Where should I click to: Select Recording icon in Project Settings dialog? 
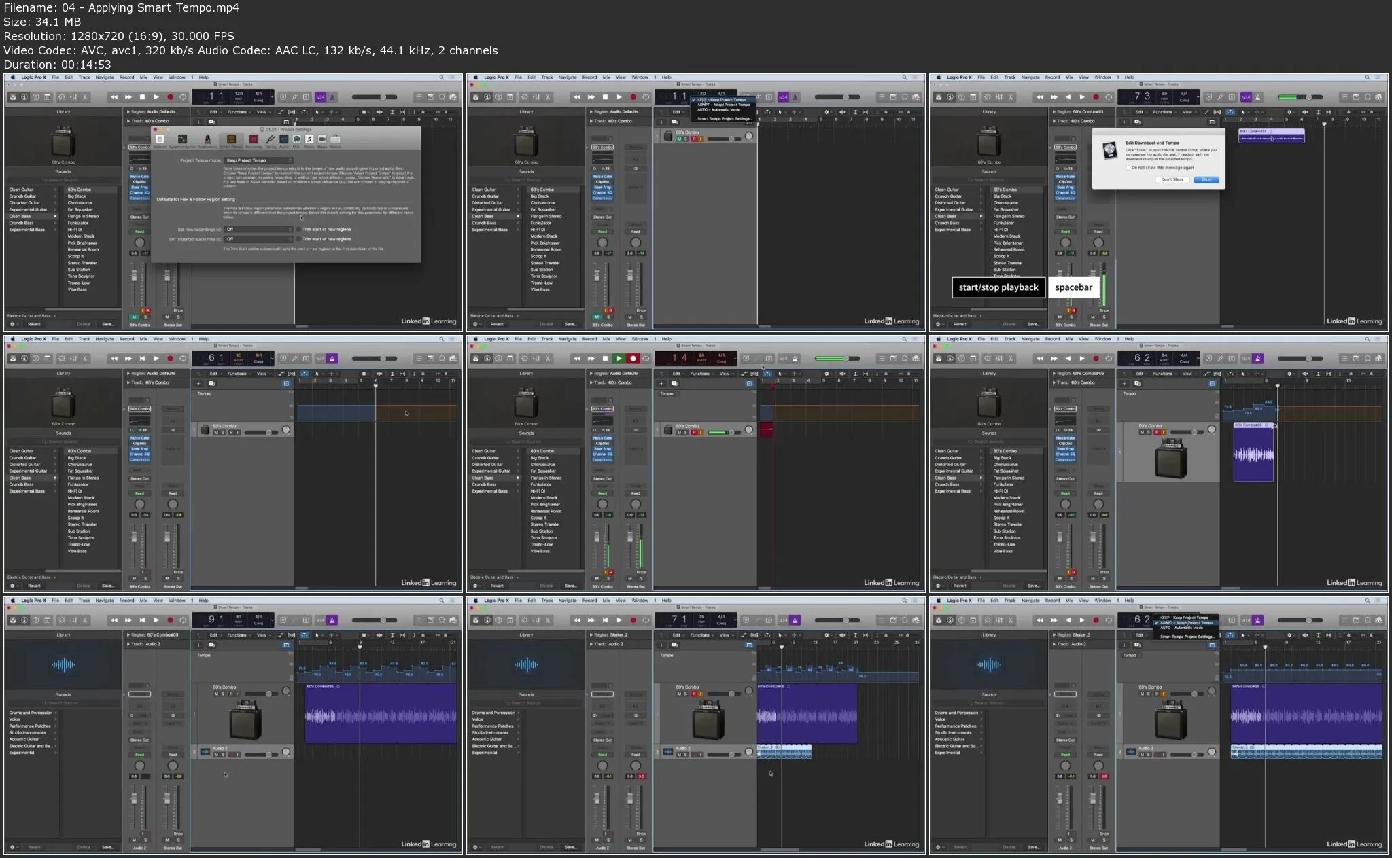click(254, 141)
